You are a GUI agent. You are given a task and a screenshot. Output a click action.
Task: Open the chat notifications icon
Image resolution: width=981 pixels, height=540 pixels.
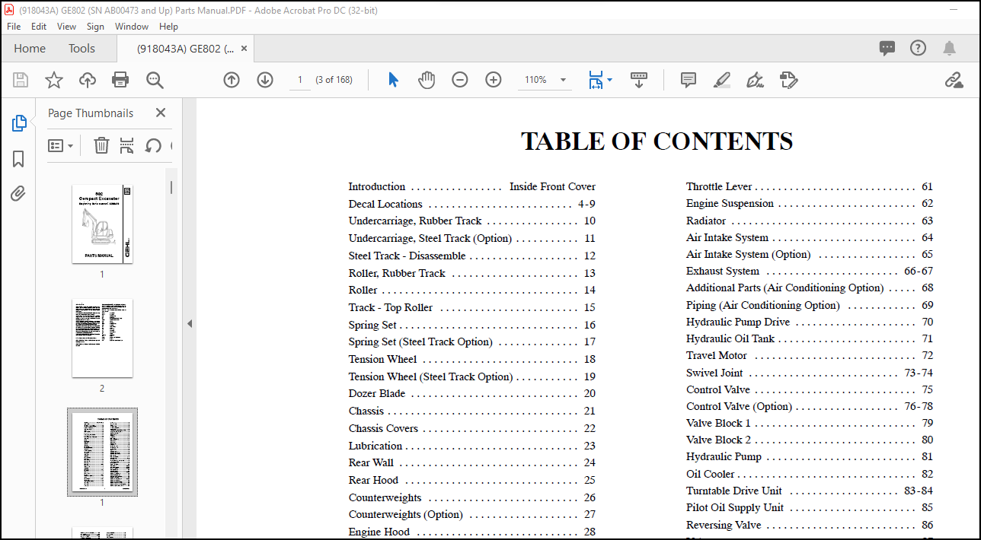click(x=887, y=48)
